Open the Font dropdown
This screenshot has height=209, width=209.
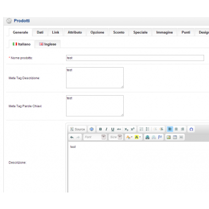pyautogui.click(x=95, y=137)
